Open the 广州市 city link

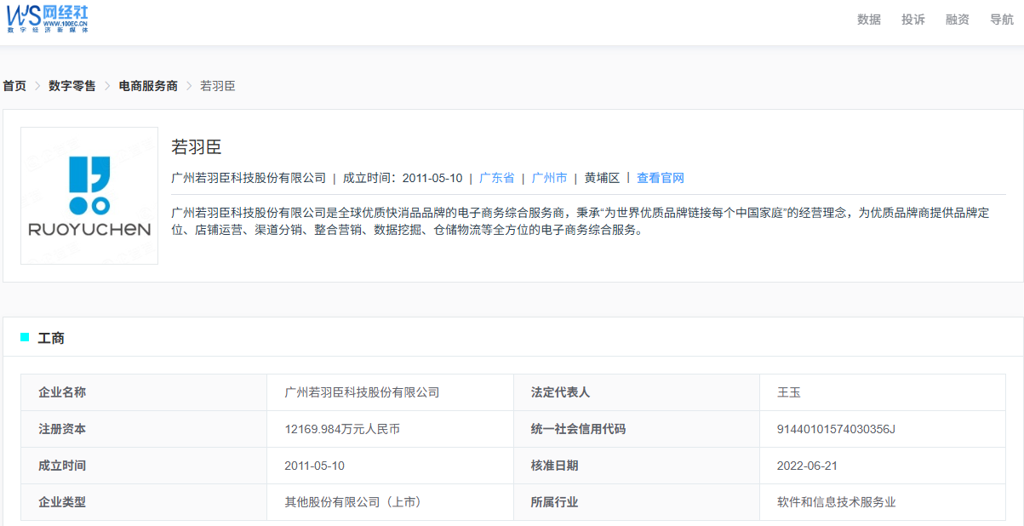(550, 178)
